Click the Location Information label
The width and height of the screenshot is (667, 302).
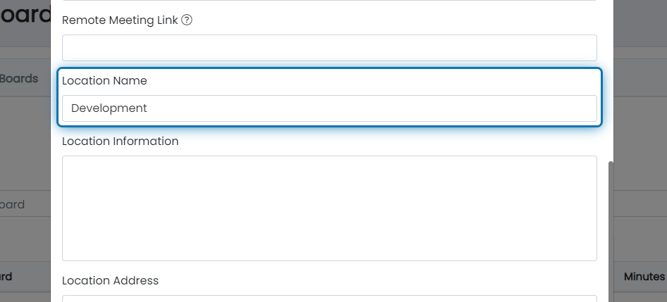[x=120, y=141]
